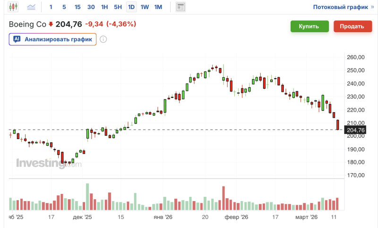378x228 pixels.
Task: Click the info icon beside Анализировать график
Action: tap(103, 39)
